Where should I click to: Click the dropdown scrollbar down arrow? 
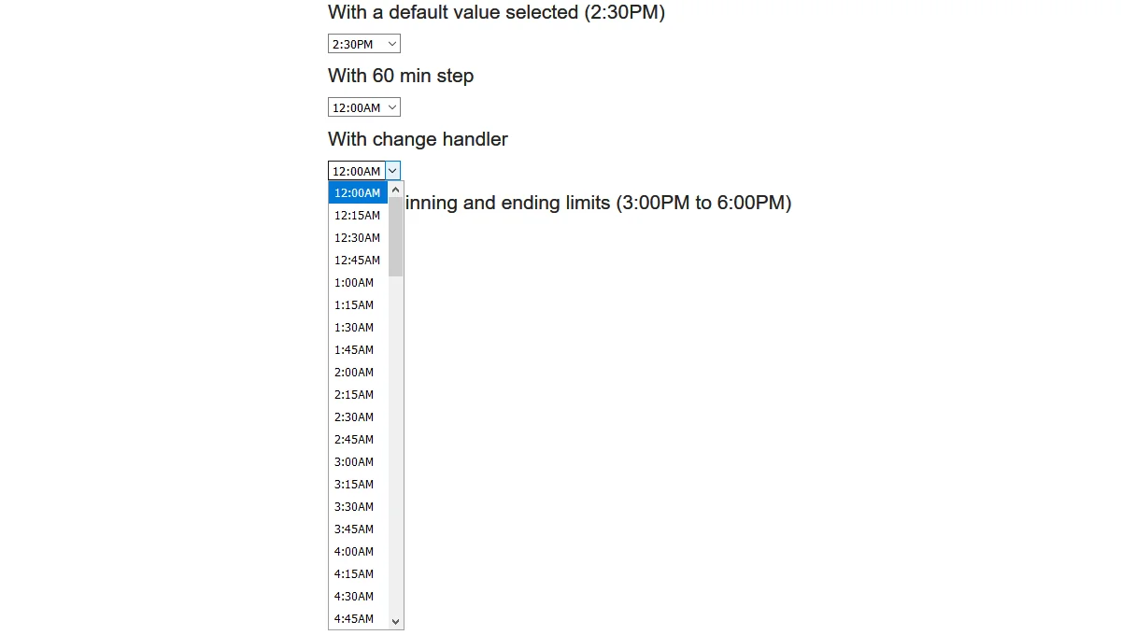(x=395, y=620)
